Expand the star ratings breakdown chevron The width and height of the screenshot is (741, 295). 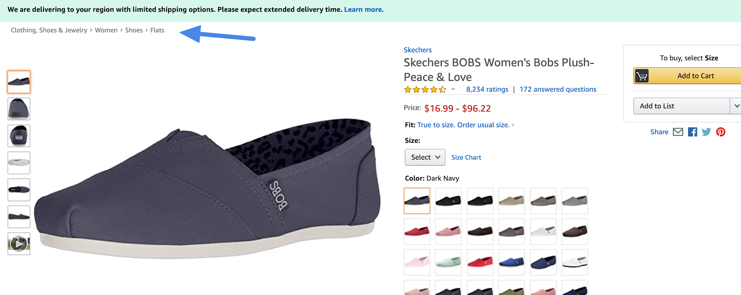(x=453, y=89)
